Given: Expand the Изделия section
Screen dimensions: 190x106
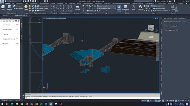Looking at the screenshot, I should (x=10, y=44).
